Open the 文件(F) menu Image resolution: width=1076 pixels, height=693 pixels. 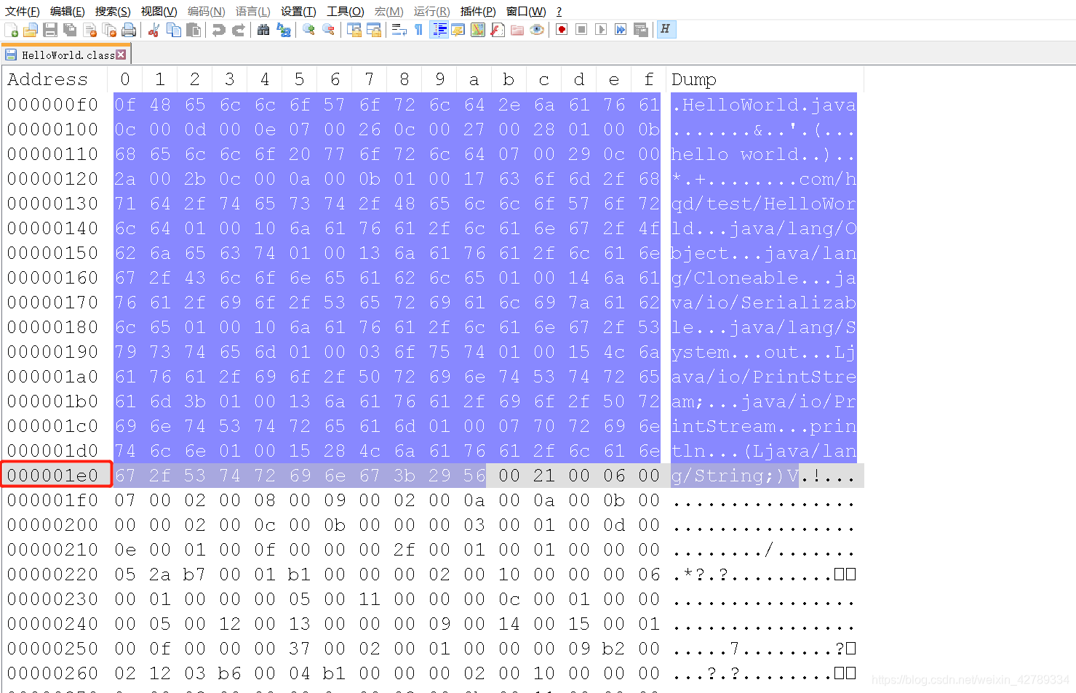click(x=23, y=11)
